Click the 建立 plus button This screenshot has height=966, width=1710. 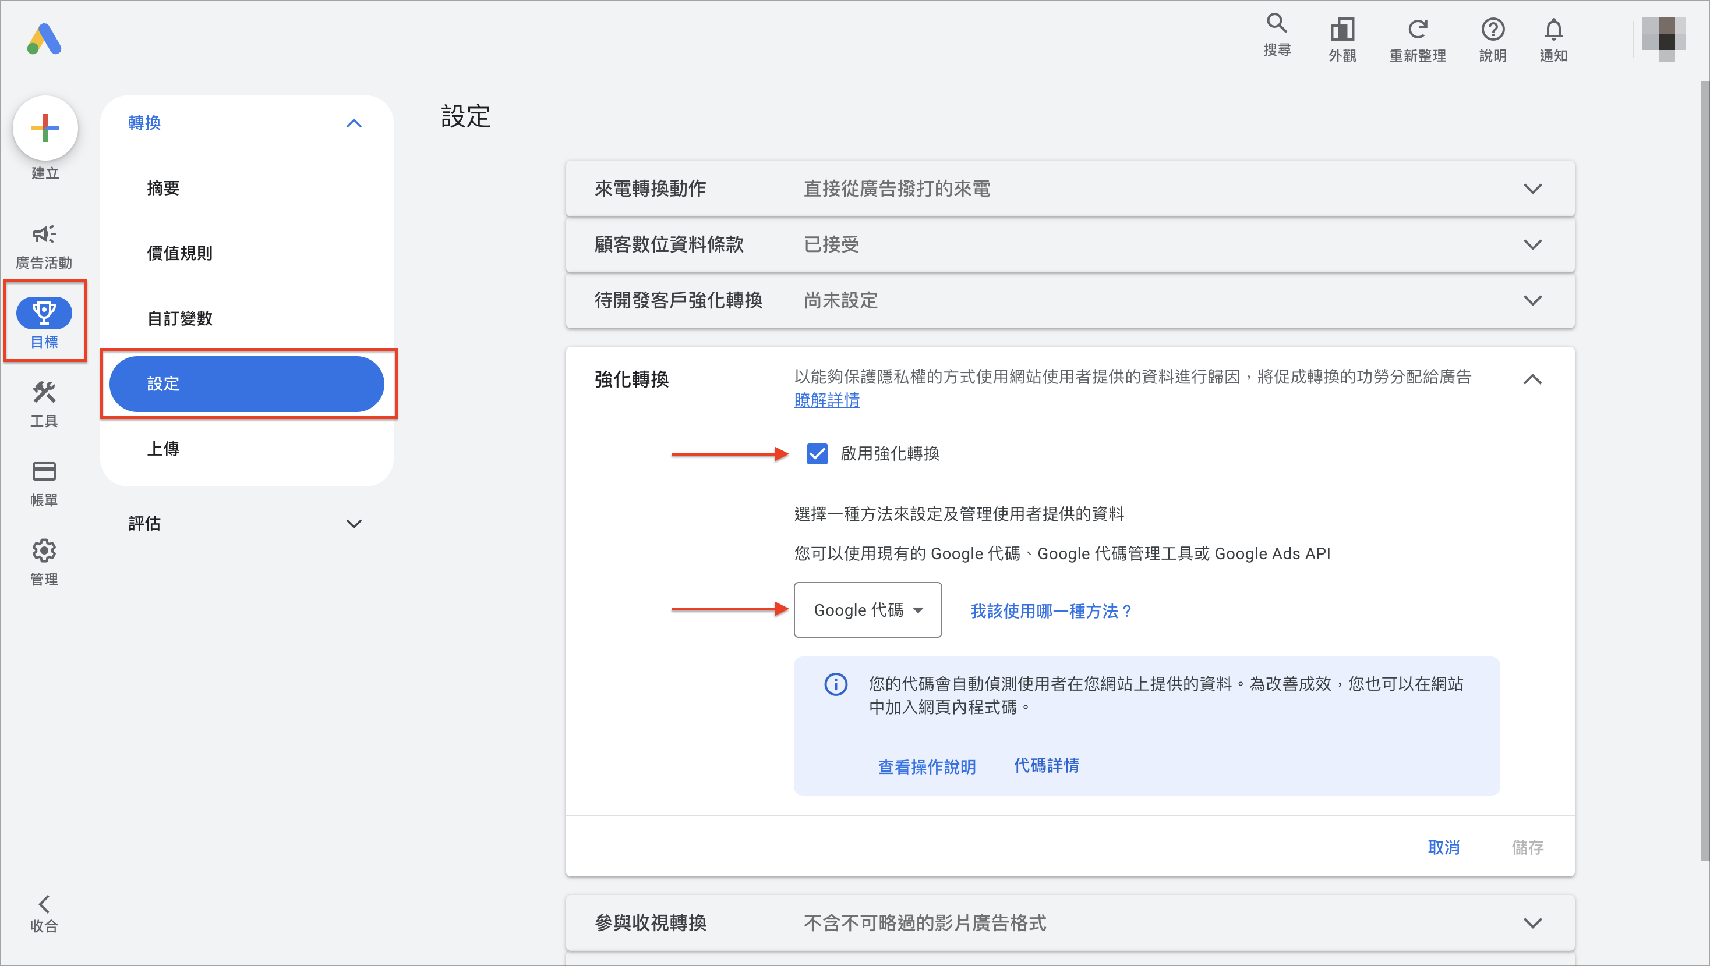pos(45,128)
